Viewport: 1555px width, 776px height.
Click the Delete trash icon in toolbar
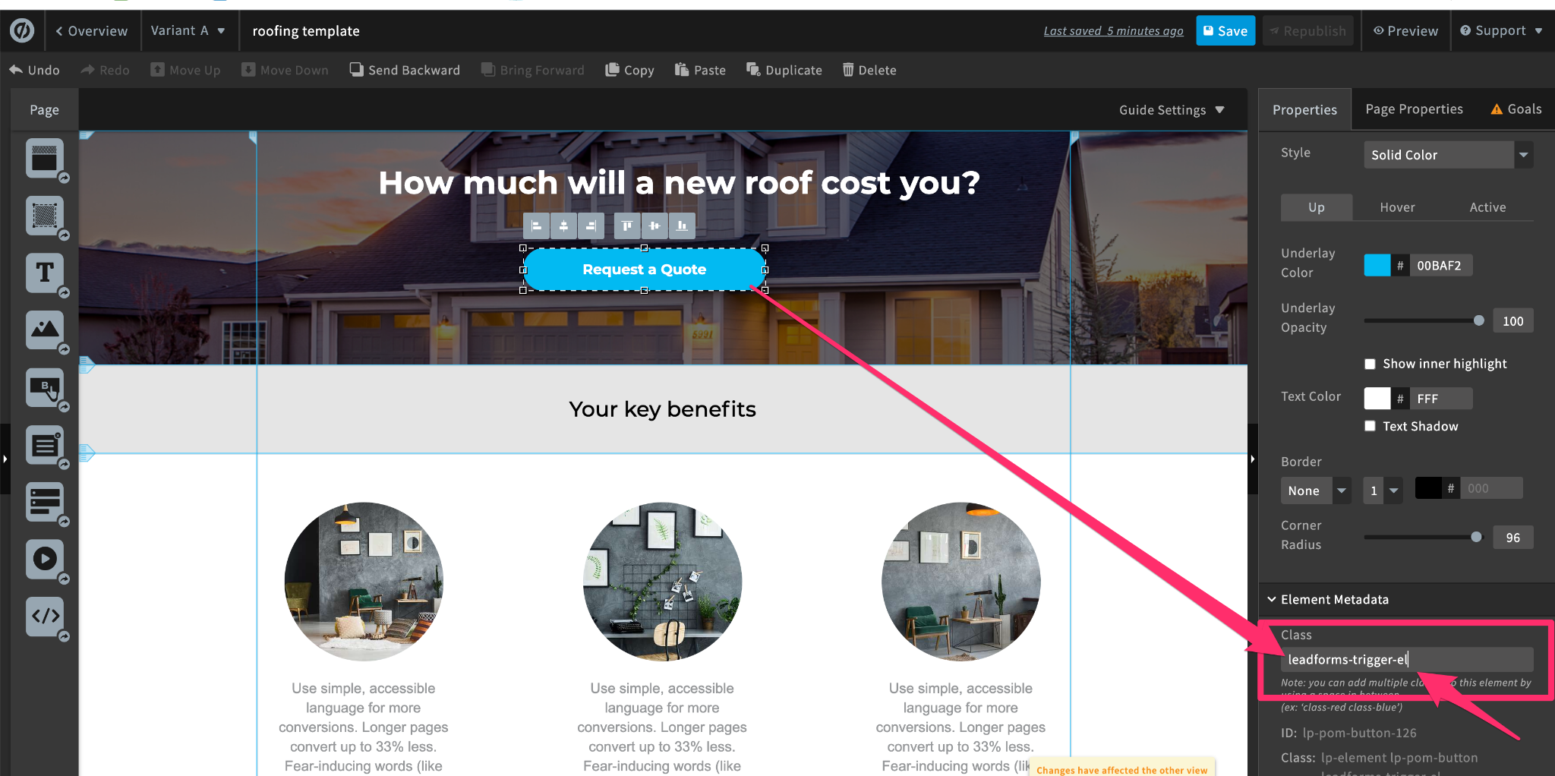coord(848,70)
